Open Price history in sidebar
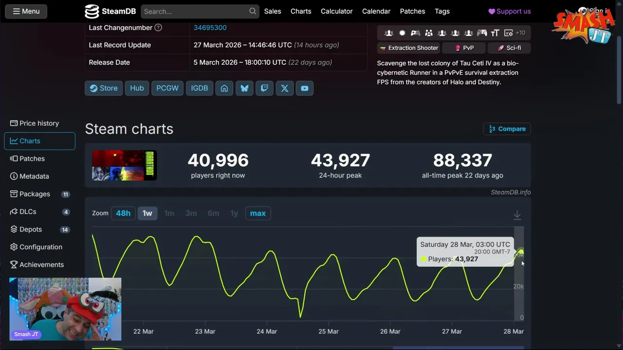 coord(39,123)
